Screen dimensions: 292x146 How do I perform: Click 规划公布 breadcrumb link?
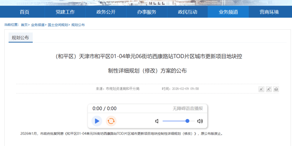pos(78,25)
